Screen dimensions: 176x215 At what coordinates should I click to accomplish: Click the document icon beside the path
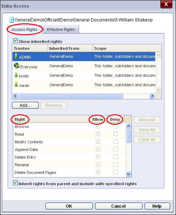(11, 20)
